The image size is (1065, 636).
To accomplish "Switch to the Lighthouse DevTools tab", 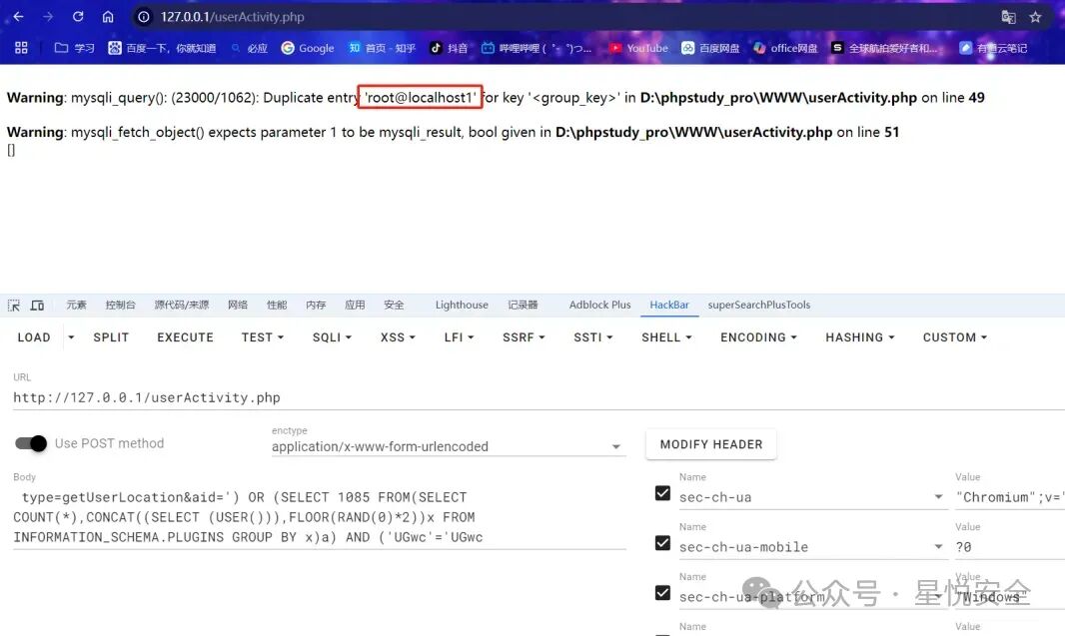I will pyautogui.click(x=462, y=305).
